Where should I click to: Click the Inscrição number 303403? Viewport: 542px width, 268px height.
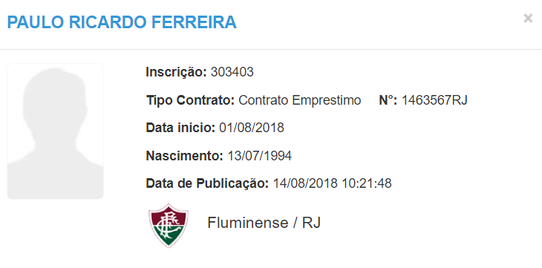click(x=232, y=72)
